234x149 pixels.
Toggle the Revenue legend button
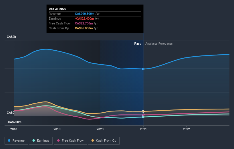16,141
